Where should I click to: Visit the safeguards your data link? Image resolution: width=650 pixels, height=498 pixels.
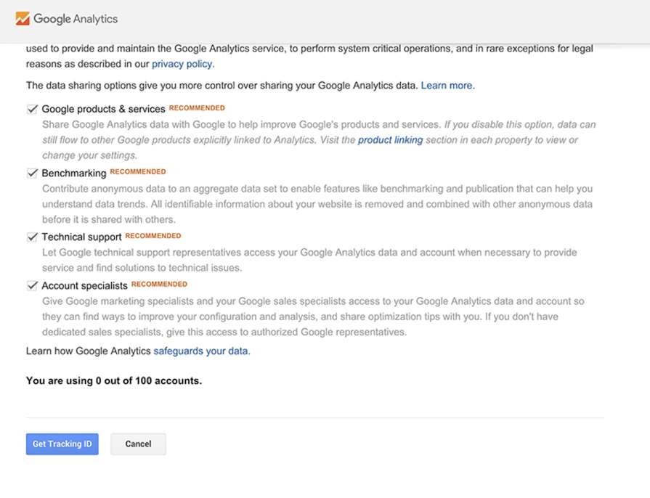coord(201,351)
